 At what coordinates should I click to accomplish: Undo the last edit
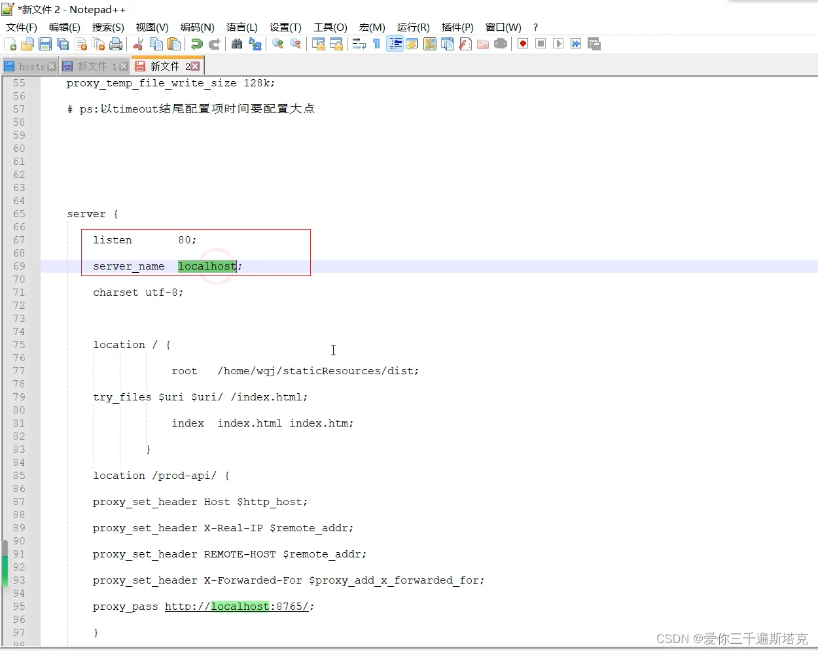(x=196, y=44)
